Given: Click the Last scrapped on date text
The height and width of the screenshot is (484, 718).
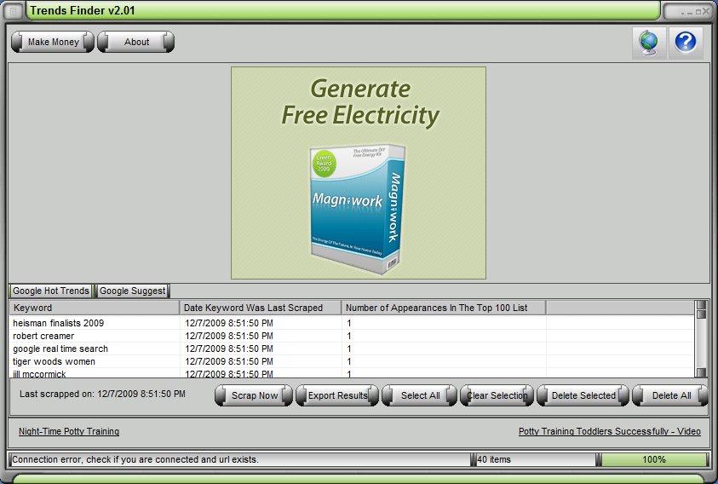Looking at the screenshot, I should [x=102, y=394].
